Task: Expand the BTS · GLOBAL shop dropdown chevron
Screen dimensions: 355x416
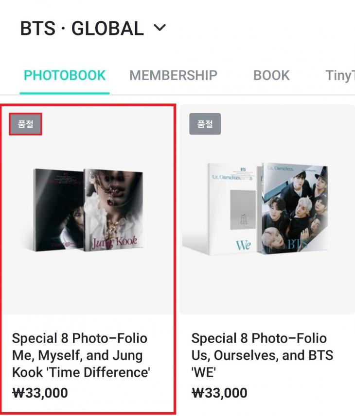Action: pos(160,28)
